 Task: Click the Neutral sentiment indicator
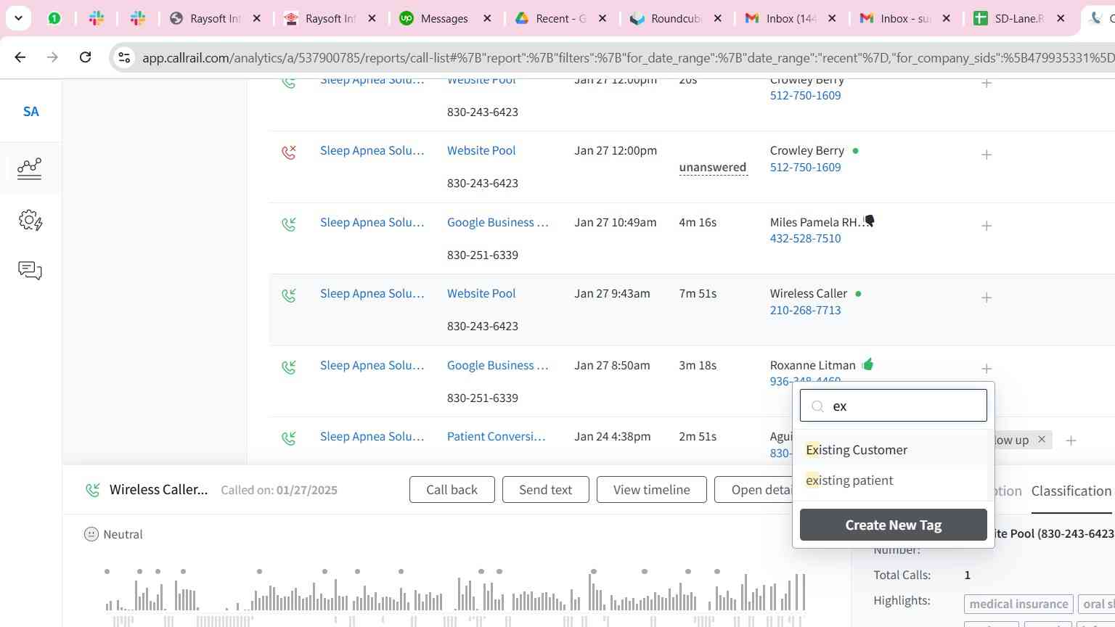click(x=113, y=534)
